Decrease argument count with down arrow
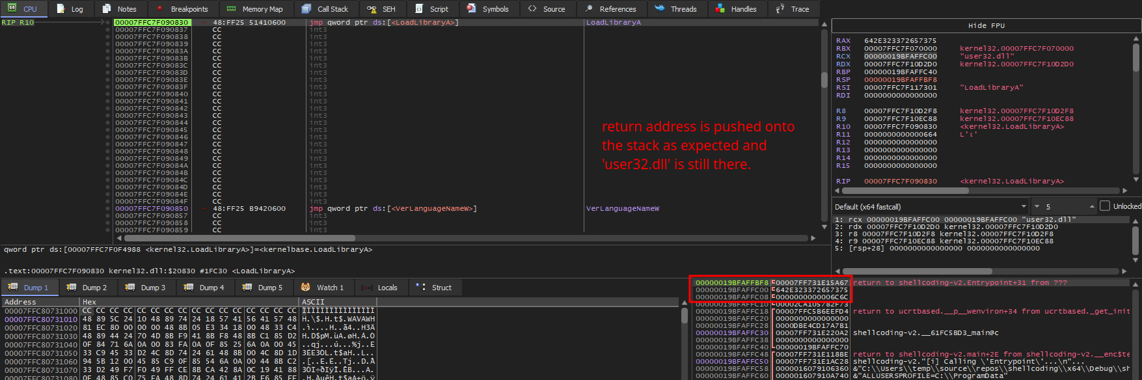 pyautogui.click(x=1037, y=207)
